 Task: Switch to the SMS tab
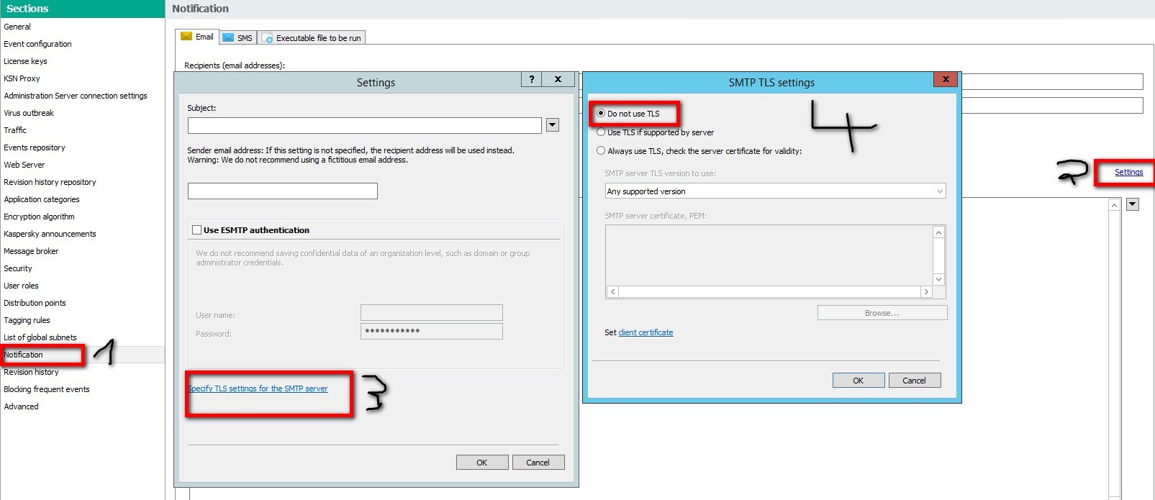coord(237,37)
